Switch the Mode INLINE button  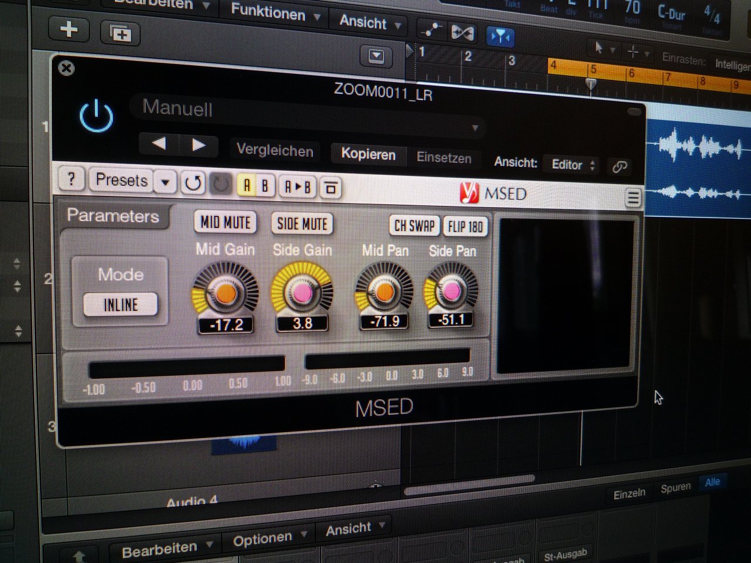(121, 305)
